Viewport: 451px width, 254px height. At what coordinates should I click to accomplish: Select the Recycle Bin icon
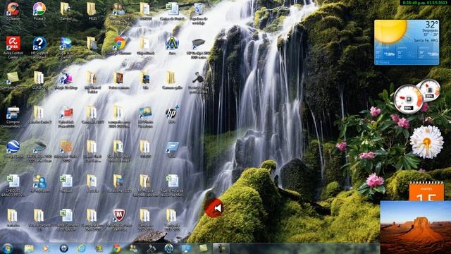tap(199, 13)
